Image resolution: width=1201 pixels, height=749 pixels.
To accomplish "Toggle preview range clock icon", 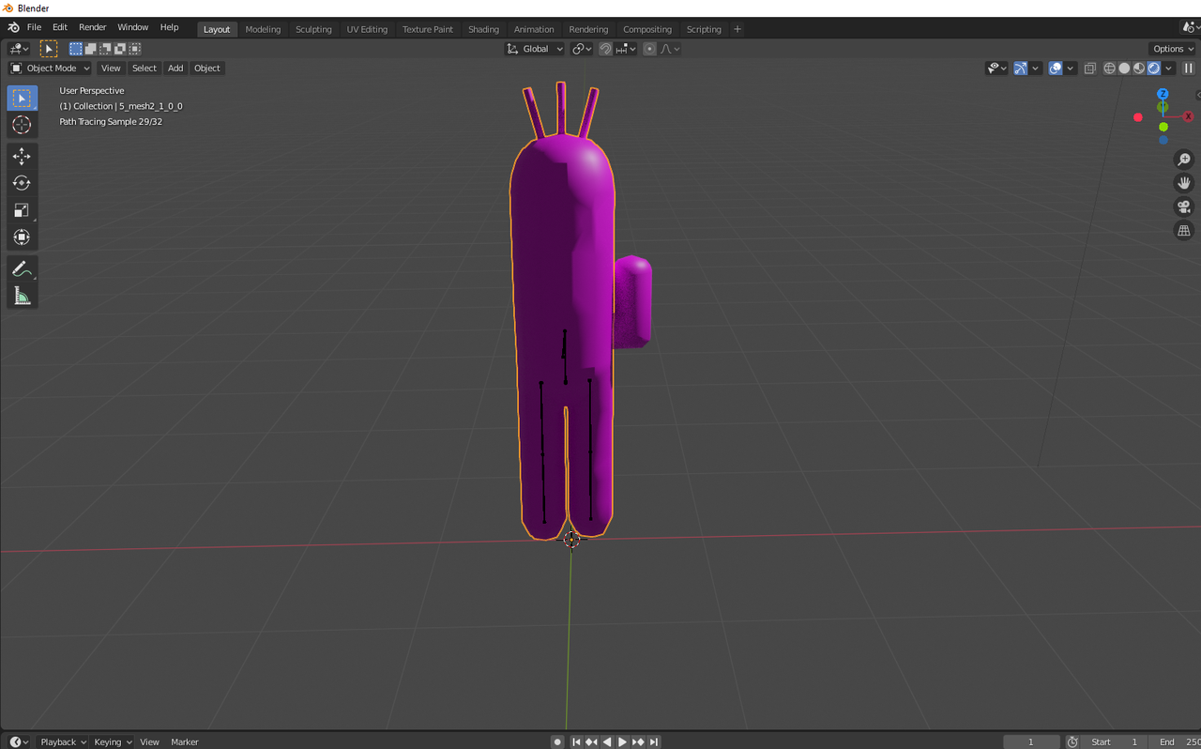I will [x=1072, y=741].
